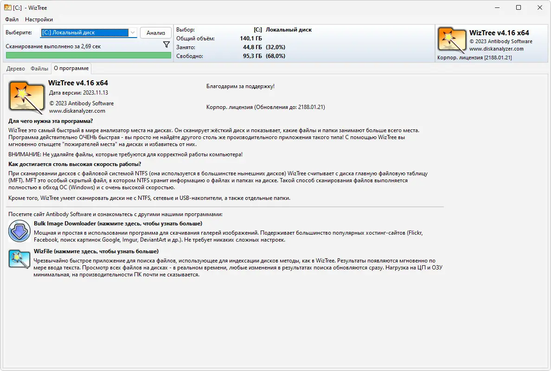Screen dimensions: 551x371
Task: Visit www.diskanalyzer.com in the About tab
Action: point(77,111)
